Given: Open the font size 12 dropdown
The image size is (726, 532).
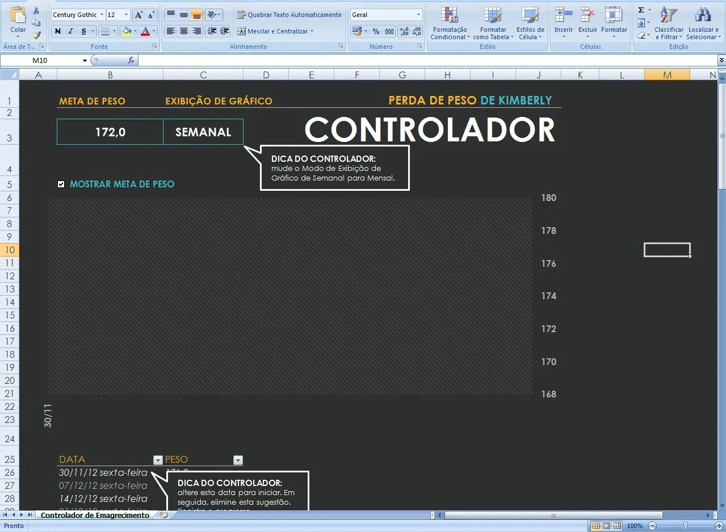Looking at the screenshot, I should tap(126, 15).
